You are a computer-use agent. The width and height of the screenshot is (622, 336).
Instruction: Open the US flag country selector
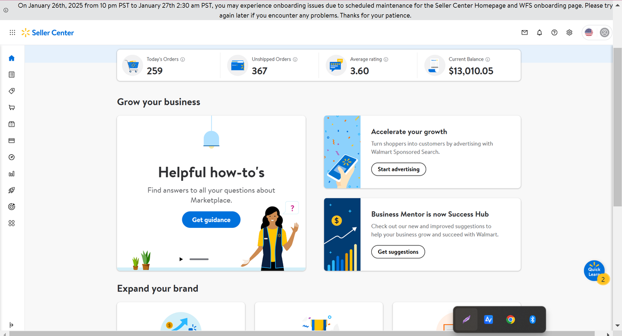coord(589,32)
